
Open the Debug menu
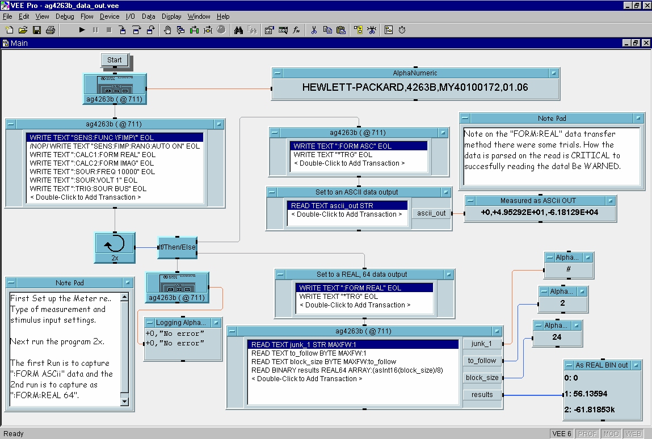65,16
